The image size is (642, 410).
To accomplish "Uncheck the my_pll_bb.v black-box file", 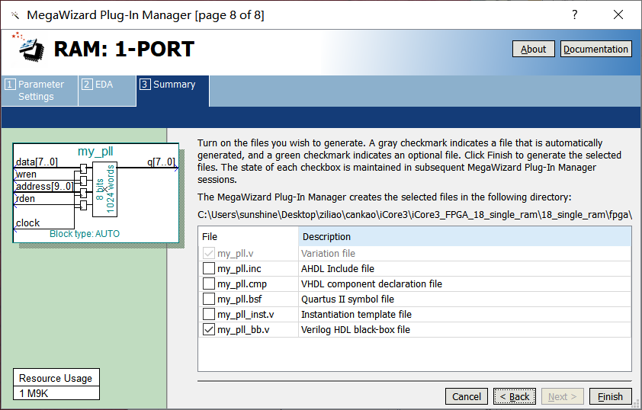I will click(209, 330).
